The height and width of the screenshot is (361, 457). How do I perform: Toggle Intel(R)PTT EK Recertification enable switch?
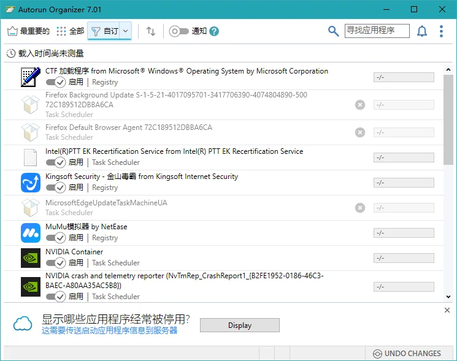(x=56, y=162)
